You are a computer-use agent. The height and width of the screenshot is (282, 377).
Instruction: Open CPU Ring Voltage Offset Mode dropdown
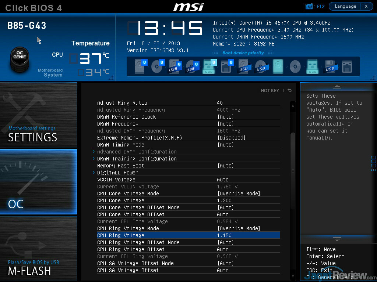pos(226,242)
